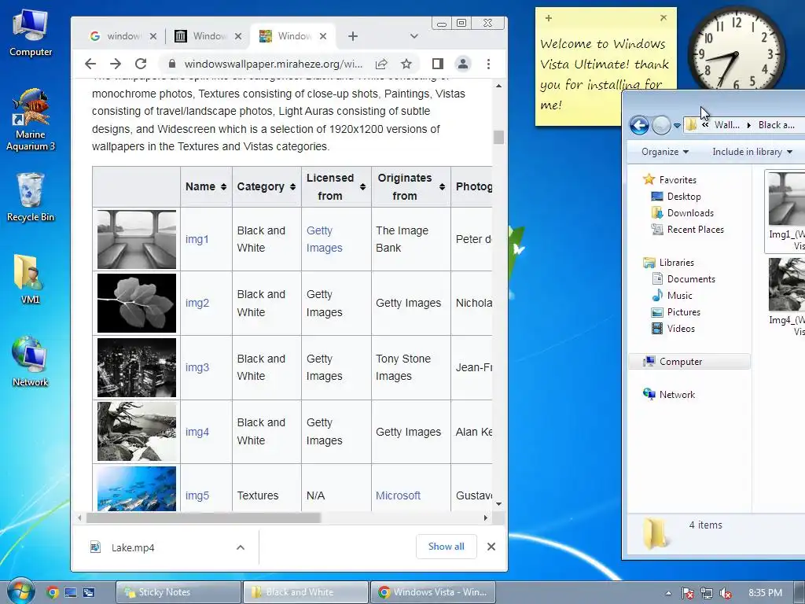Screen dimensions: 805x604
Task: Open Sticky Notes from the taskbar
Action: [178, 592]
